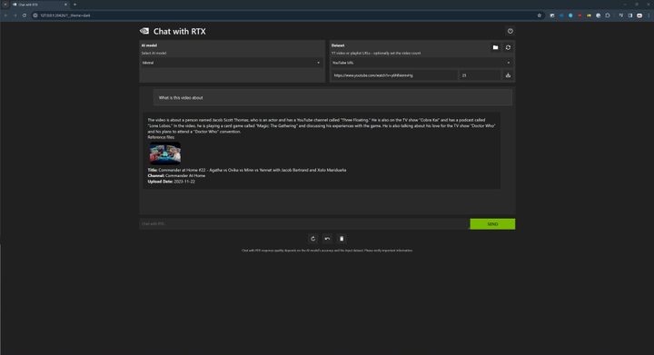Click the shutdown icon beside Chat with RTX
The width and height of the screenshot is (654, 355).
click(510, 31)
